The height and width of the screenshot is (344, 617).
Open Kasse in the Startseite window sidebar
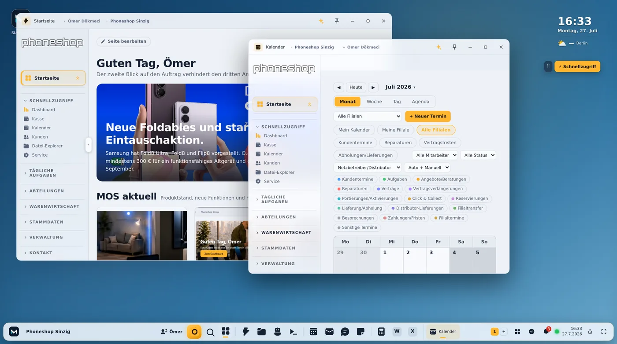pos(38,119)
